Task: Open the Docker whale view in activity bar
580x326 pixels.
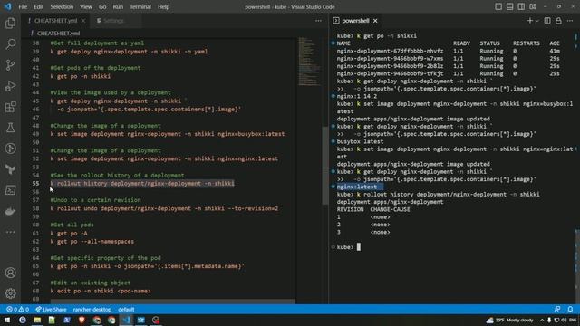Action: 10,211
